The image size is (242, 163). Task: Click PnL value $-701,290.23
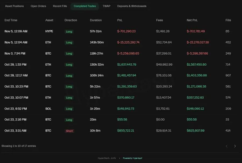point(126,31)
